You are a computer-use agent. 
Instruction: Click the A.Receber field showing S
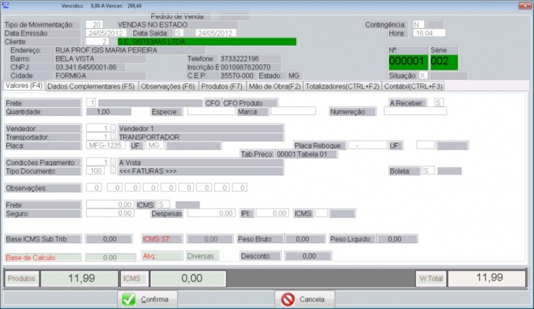pyautogui.click(x=439, y=103)
